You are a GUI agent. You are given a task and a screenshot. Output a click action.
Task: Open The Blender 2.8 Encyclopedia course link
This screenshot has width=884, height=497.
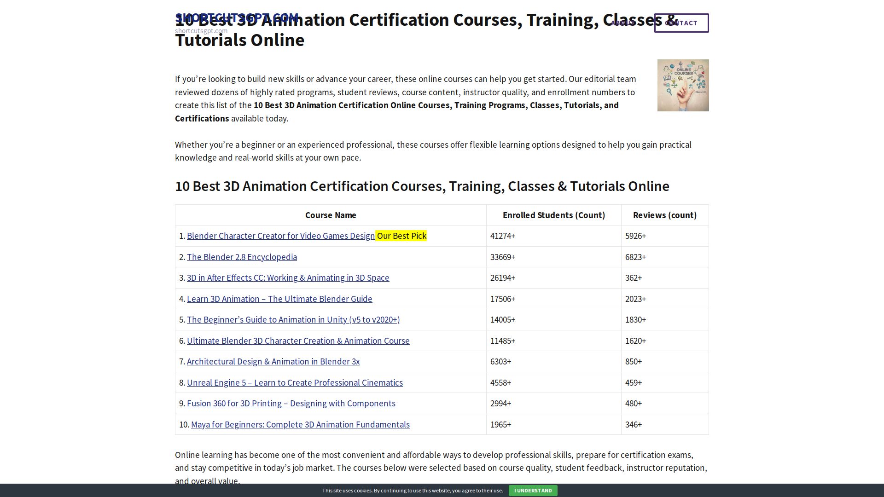pyautogui.click(x=242, y=257)
